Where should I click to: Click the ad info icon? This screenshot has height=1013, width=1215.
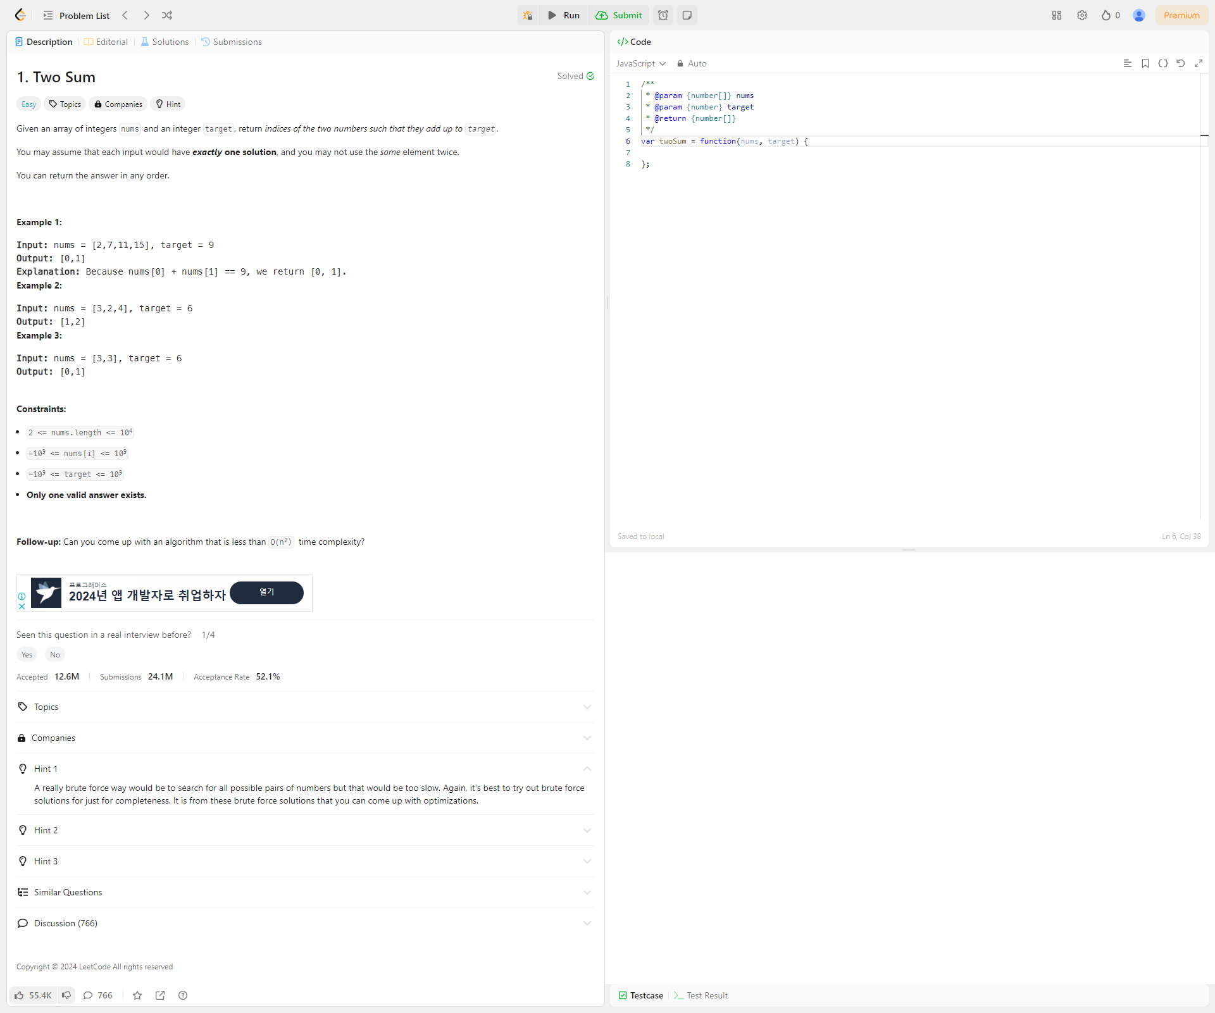point(22,596)
